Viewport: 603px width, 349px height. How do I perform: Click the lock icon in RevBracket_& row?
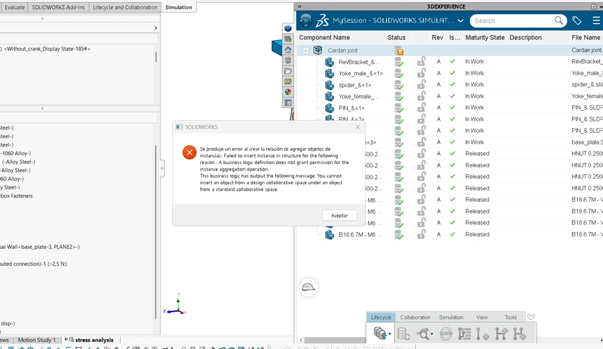[421, 62]
